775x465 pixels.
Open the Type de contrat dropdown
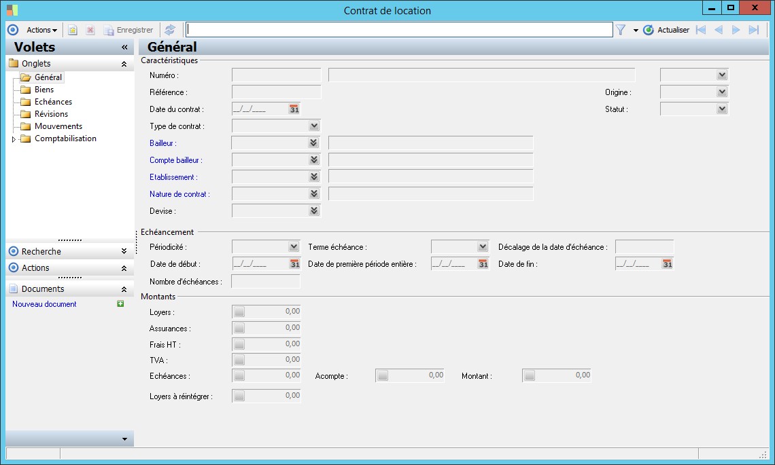pos(313,126)
